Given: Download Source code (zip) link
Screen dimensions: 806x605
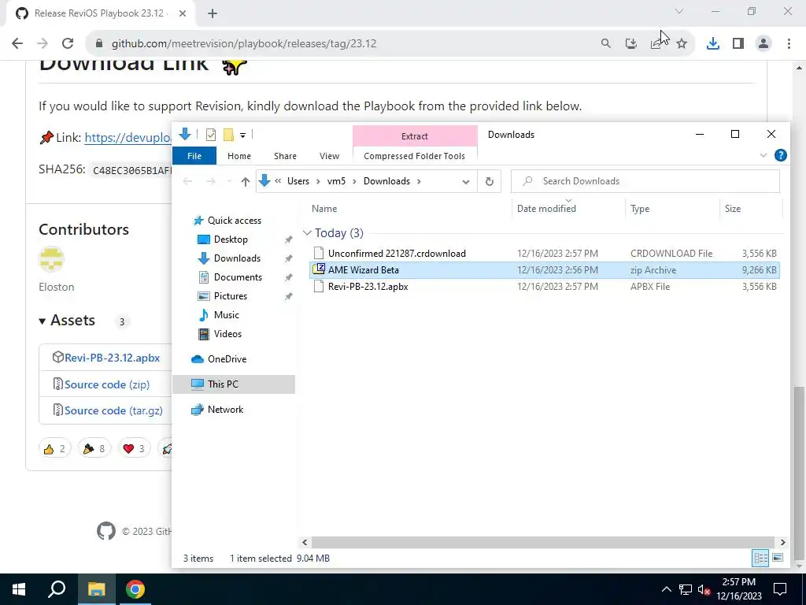Looking at the screenshot, I should coord(107,384).
